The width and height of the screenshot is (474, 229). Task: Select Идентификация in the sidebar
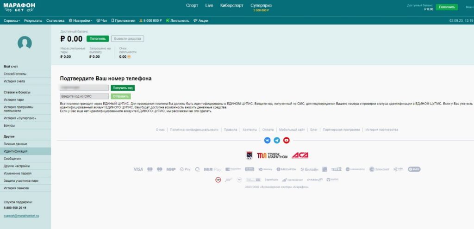point(25,151)
